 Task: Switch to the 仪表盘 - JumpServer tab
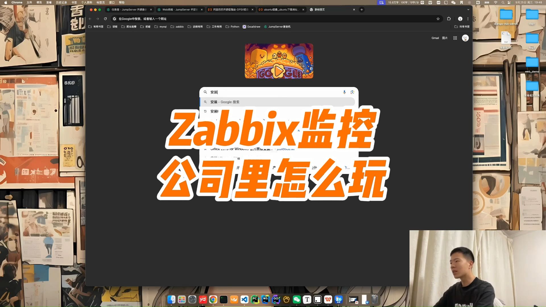coord(129,10)
